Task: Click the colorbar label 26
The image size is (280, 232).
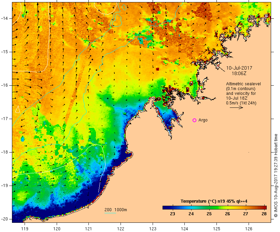Action: 227,214
